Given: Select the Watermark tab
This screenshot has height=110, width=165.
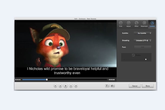Looking at the screenshot, I should pyautogui.click(x=144, y=24).
